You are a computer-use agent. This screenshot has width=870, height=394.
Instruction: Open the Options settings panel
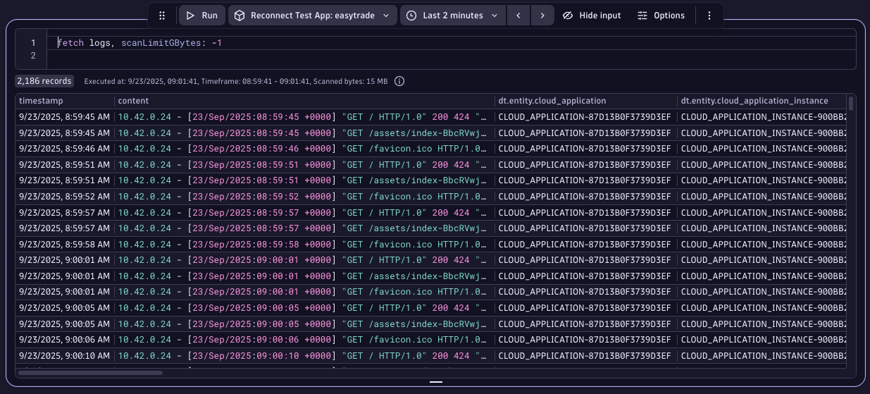[661, 16]
